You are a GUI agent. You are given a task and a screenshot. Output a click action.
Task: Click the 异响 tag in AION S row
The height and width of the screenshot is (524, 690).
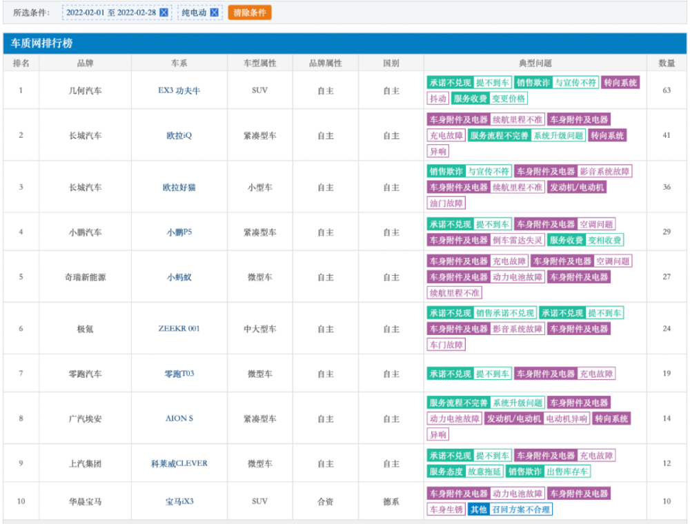pos(438,434)
